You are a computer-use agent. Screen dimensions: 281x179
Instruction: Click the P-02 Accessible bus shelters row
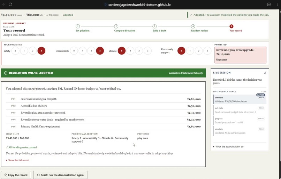[103, 106]
